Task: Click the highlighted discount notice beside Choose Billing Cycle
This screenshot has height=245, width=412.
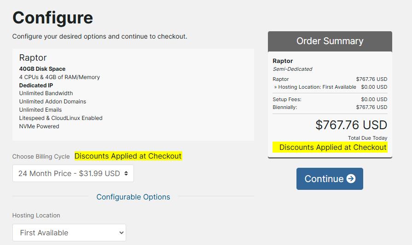Action: pos(128,156)
